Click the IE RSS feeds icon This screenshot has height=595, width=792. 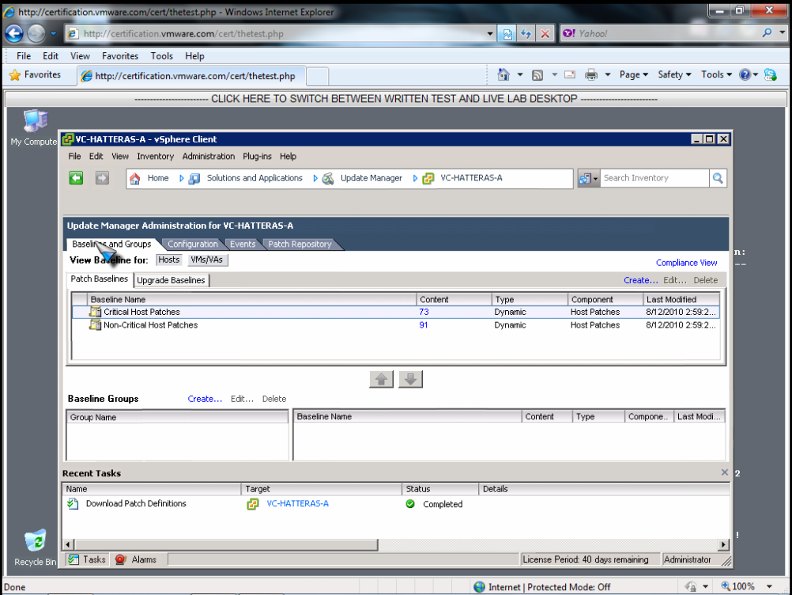[x=537, y=75]
